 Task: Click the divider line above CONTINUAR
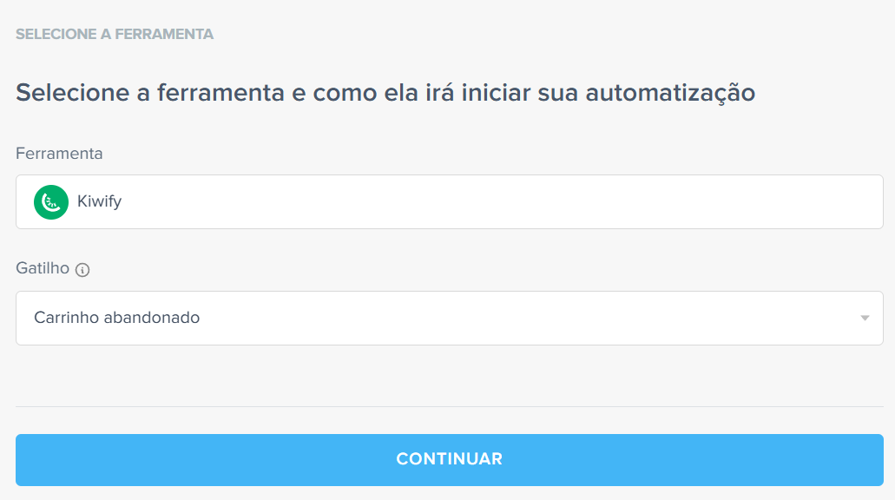pos(449,407)
